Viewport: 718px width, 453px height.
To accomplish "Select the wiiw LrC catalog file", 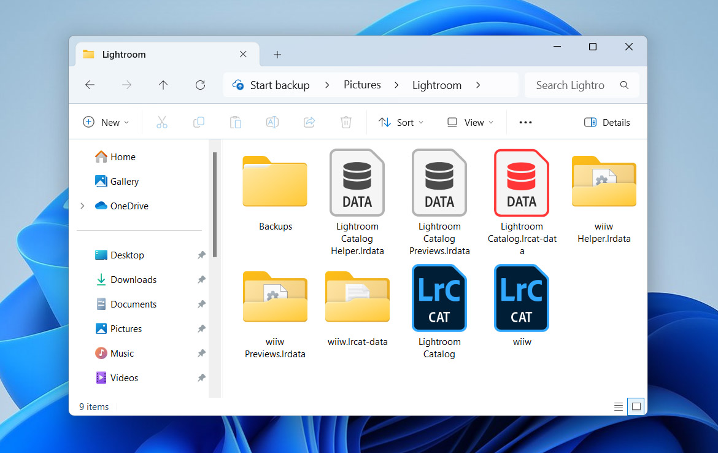I will [522, 298].
